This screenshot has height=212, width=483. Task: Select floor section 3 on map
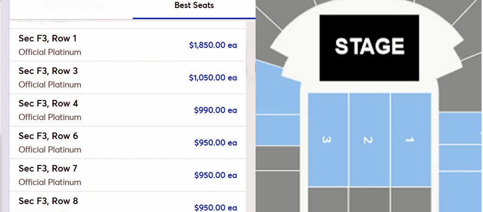tap(328, 140)
